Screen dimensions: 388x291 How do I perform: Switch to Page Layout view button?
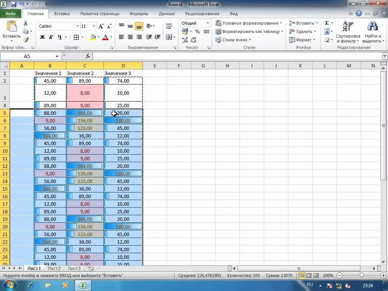coord(309,275)
